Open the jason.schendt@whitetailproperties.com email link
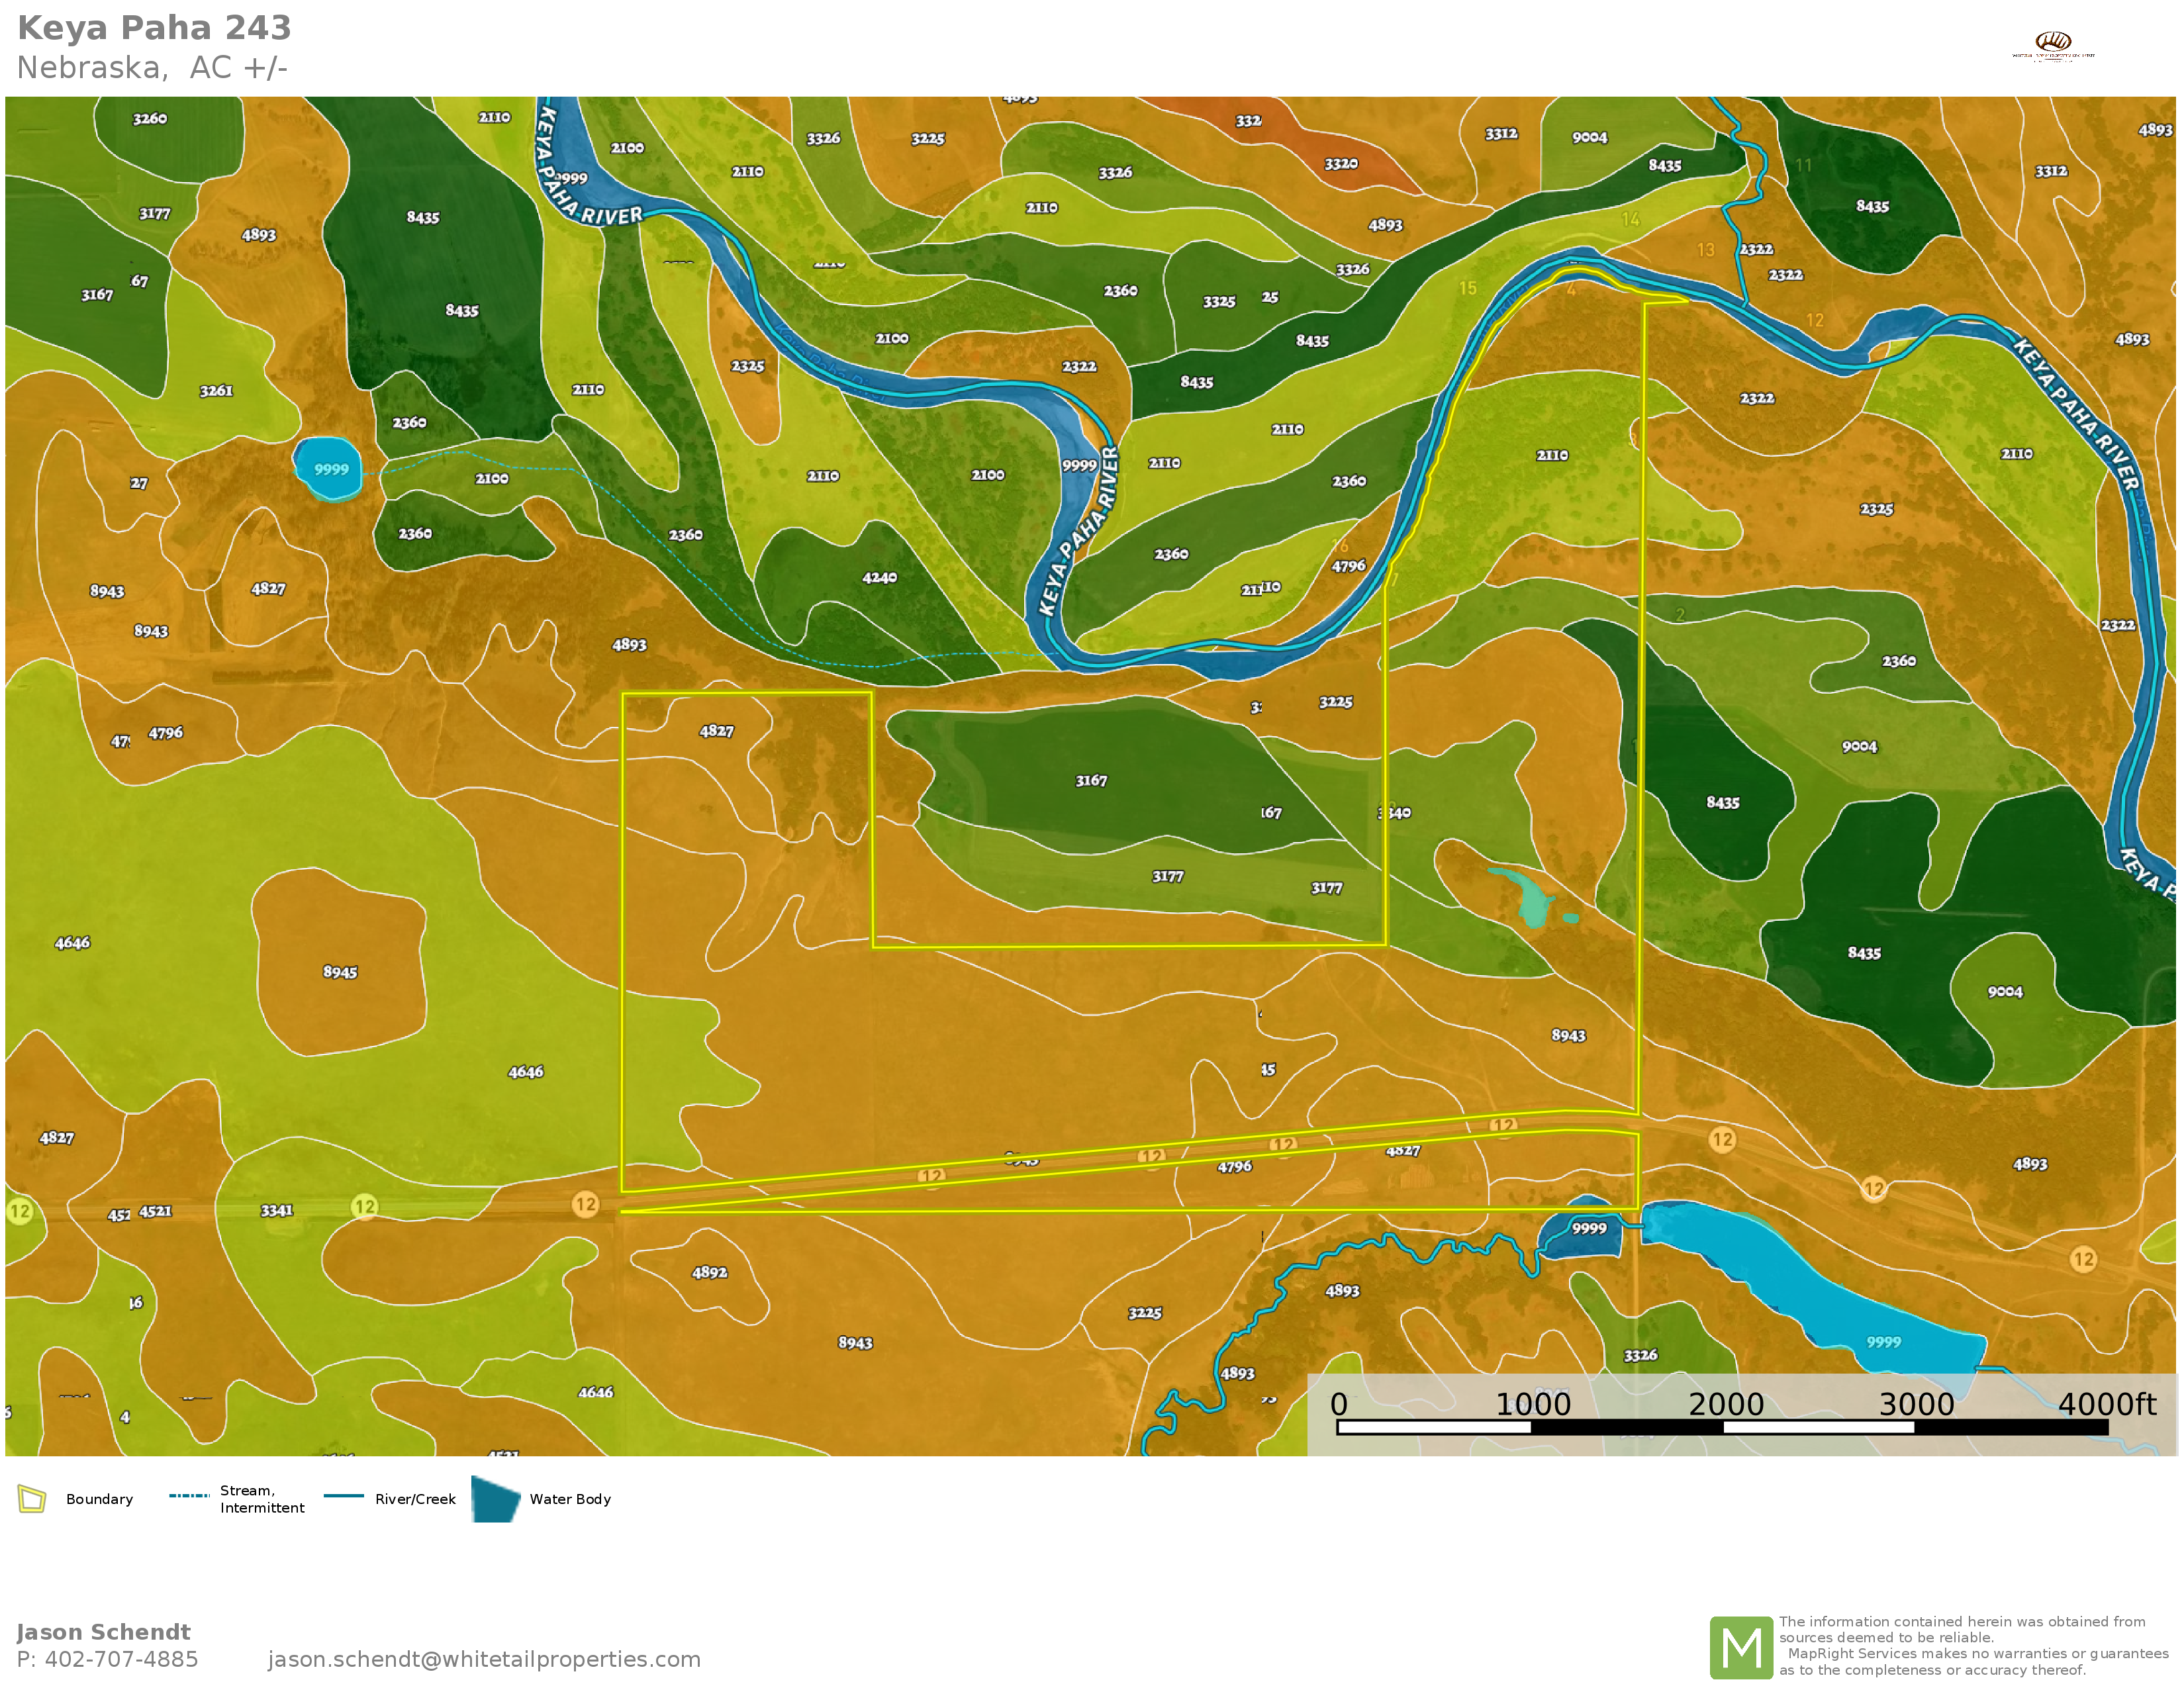Viewport: 2184px width, 1688px height. [484, 1659]
